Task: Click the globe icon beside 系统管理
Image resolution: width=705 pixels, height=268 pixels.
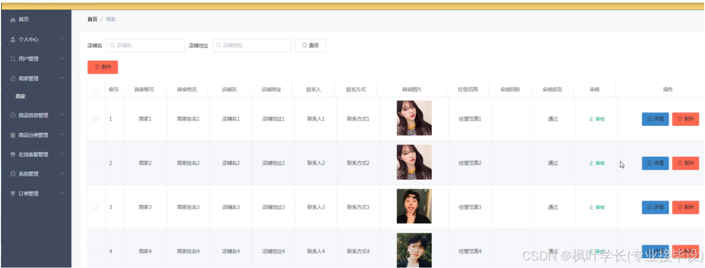Action: click(13, 174)
